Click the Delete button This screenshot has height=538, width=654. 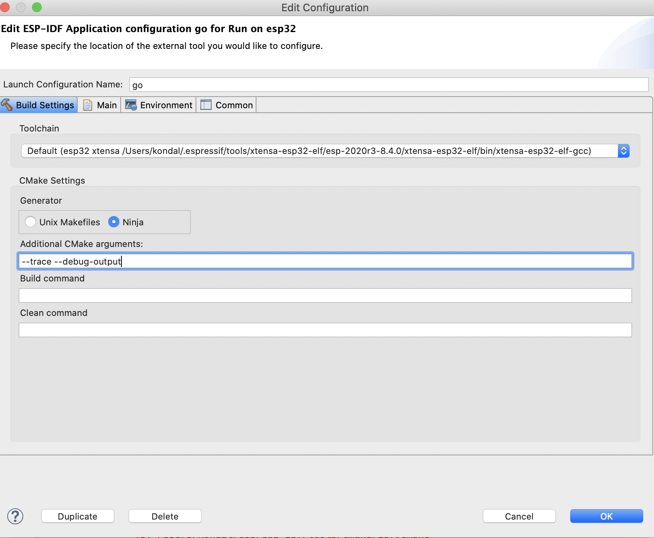[164, 516]
